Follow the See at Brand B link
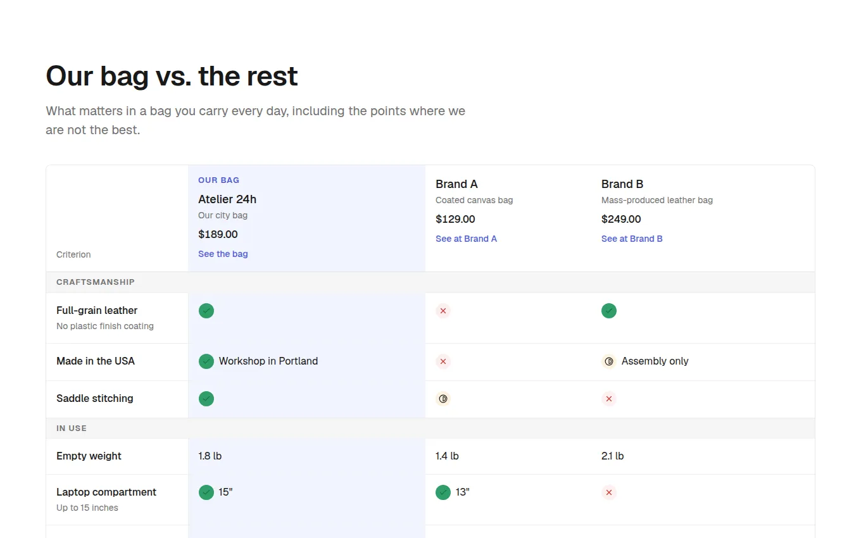 pos(632,239)
